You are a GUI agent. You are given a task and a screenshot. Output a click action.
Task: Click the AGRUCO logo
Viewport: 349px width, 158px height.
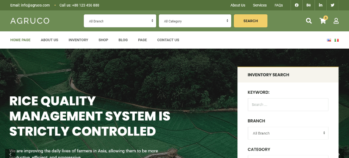30,21
